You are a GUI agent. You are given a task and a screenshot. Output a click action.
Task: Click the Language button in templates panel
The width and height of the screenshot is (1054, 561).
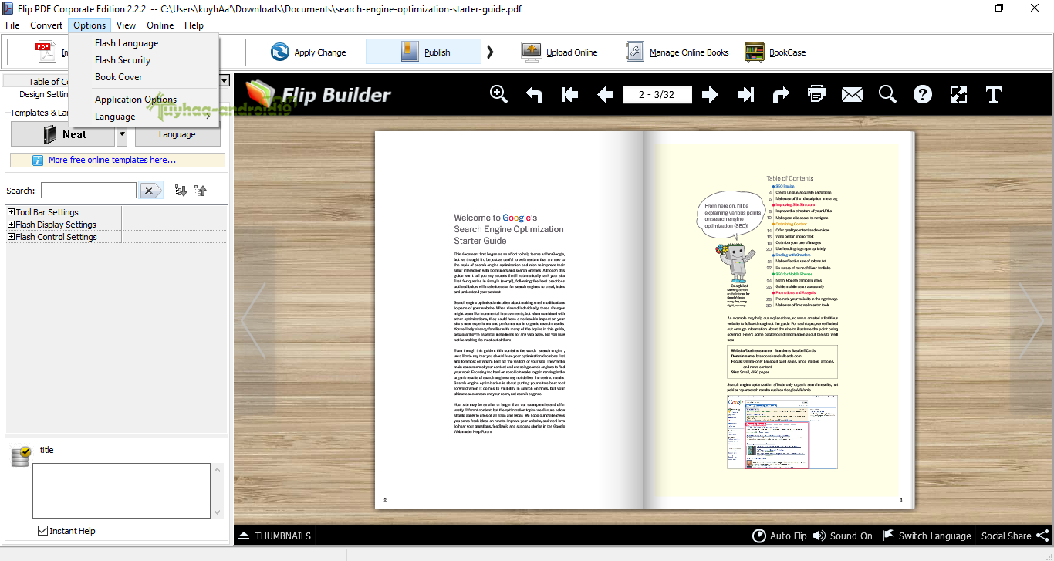[x=177, y=134]
